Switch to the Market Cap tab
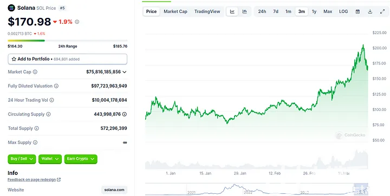Screen dimensions: 390x196 [175, 12]
